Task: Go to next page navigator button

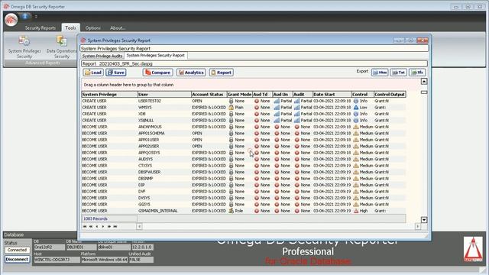Action: pyautogui.click(x=109, y=226)
